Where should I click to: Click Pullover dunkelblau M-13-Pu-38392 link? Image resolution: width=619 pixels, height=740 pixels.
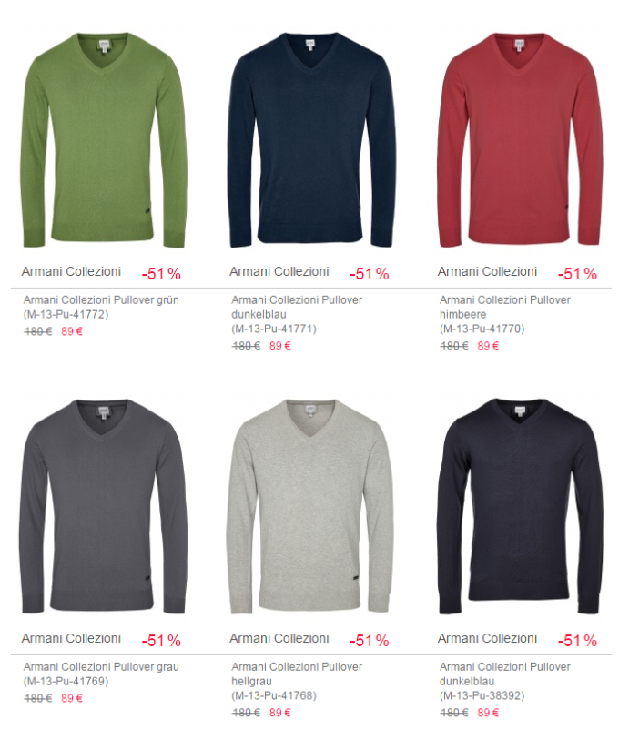pos(504,681)
